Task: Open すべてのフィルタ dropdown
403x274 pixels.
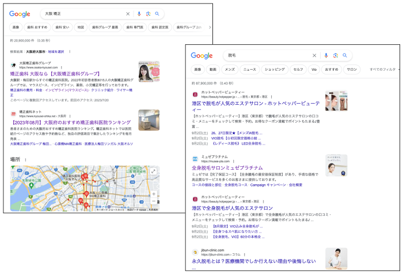Action: (x=384, y=70)
